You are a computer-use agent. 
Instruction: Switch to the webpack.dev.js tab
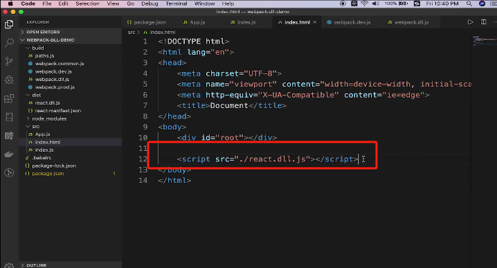[x=349, y=22]
